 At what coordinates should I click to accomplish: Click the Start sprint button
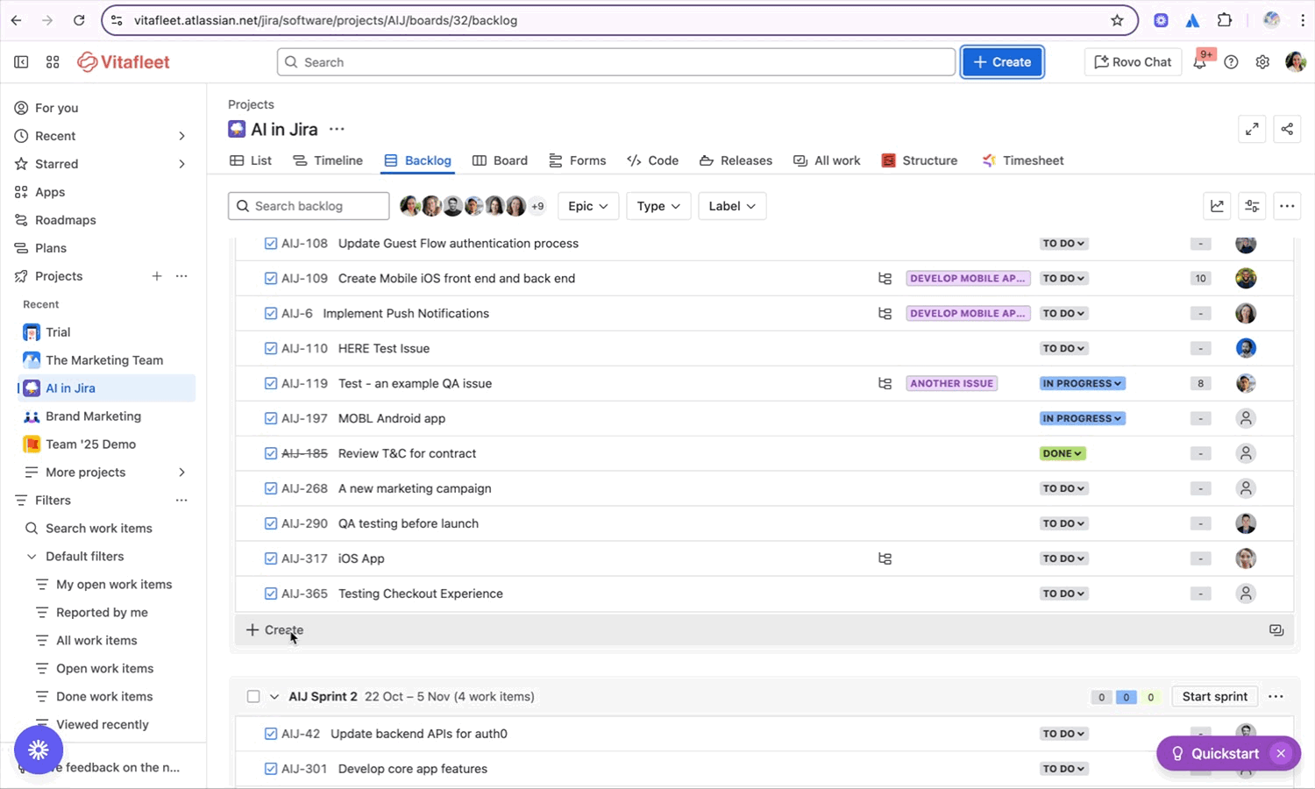1214,697
